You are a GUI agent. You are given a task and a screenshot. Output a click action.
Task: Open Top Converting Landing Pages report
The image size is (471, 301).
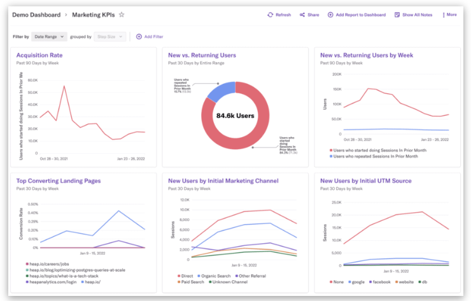pos(59,181)
